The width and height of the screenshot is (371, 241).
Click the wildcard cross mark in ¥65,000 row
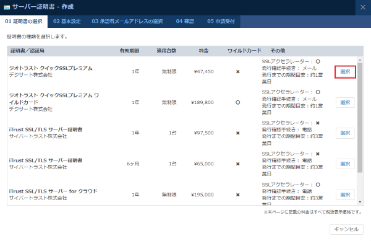pos(238,164)
